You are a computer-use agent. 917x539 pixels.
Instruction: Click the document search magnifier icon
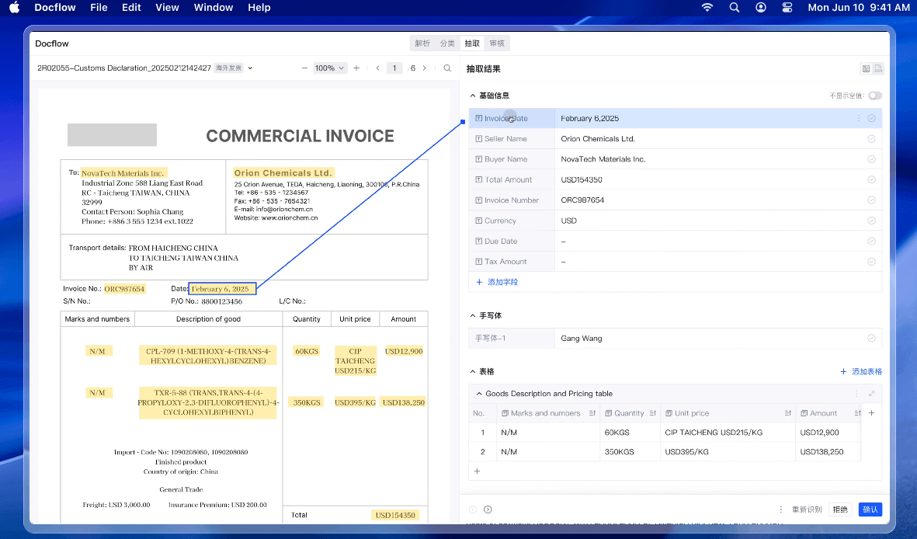(447, 68)
